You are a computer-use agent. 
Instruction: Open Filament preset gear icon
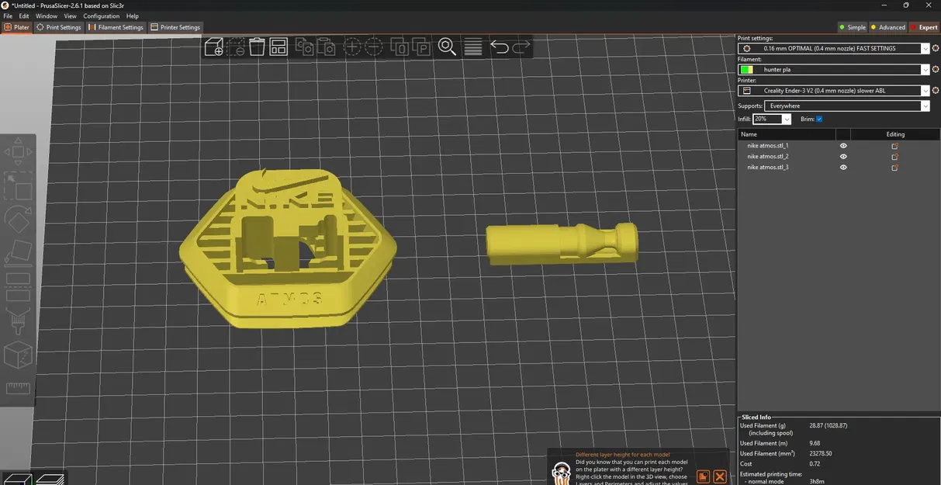click(x=936, y=69)
